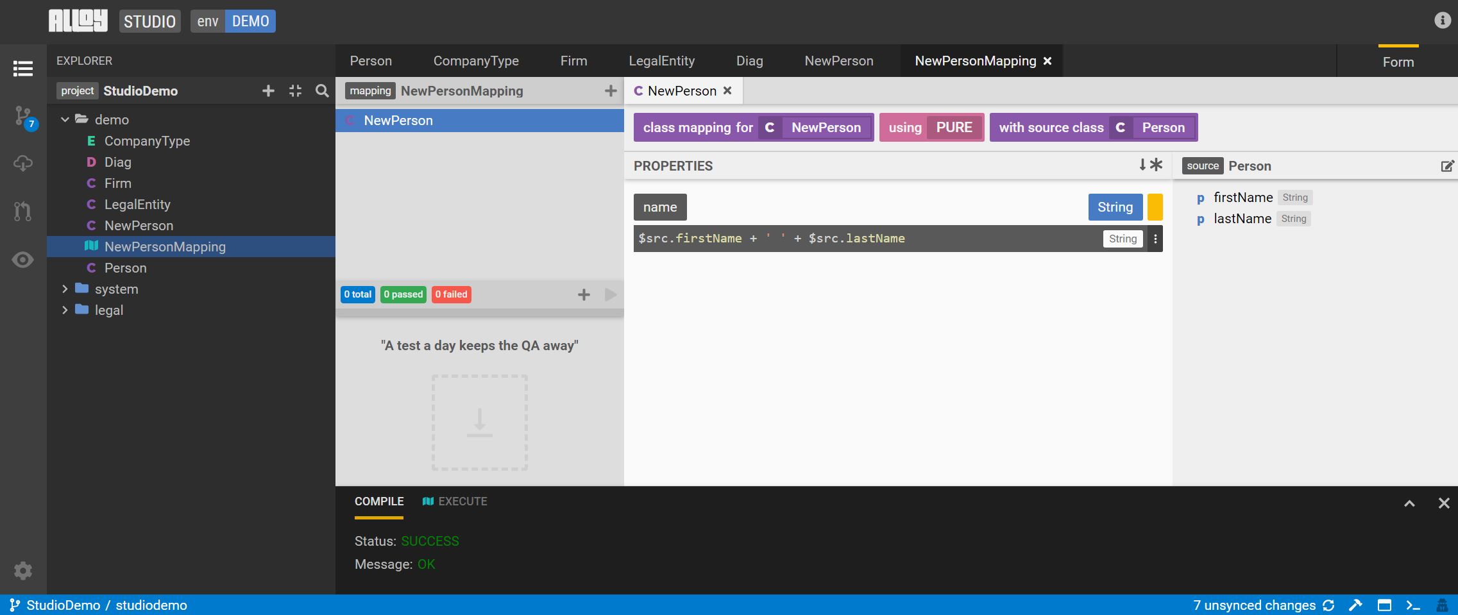Toggle the viewer eye icon in sidebar

[x=23, y=260]
